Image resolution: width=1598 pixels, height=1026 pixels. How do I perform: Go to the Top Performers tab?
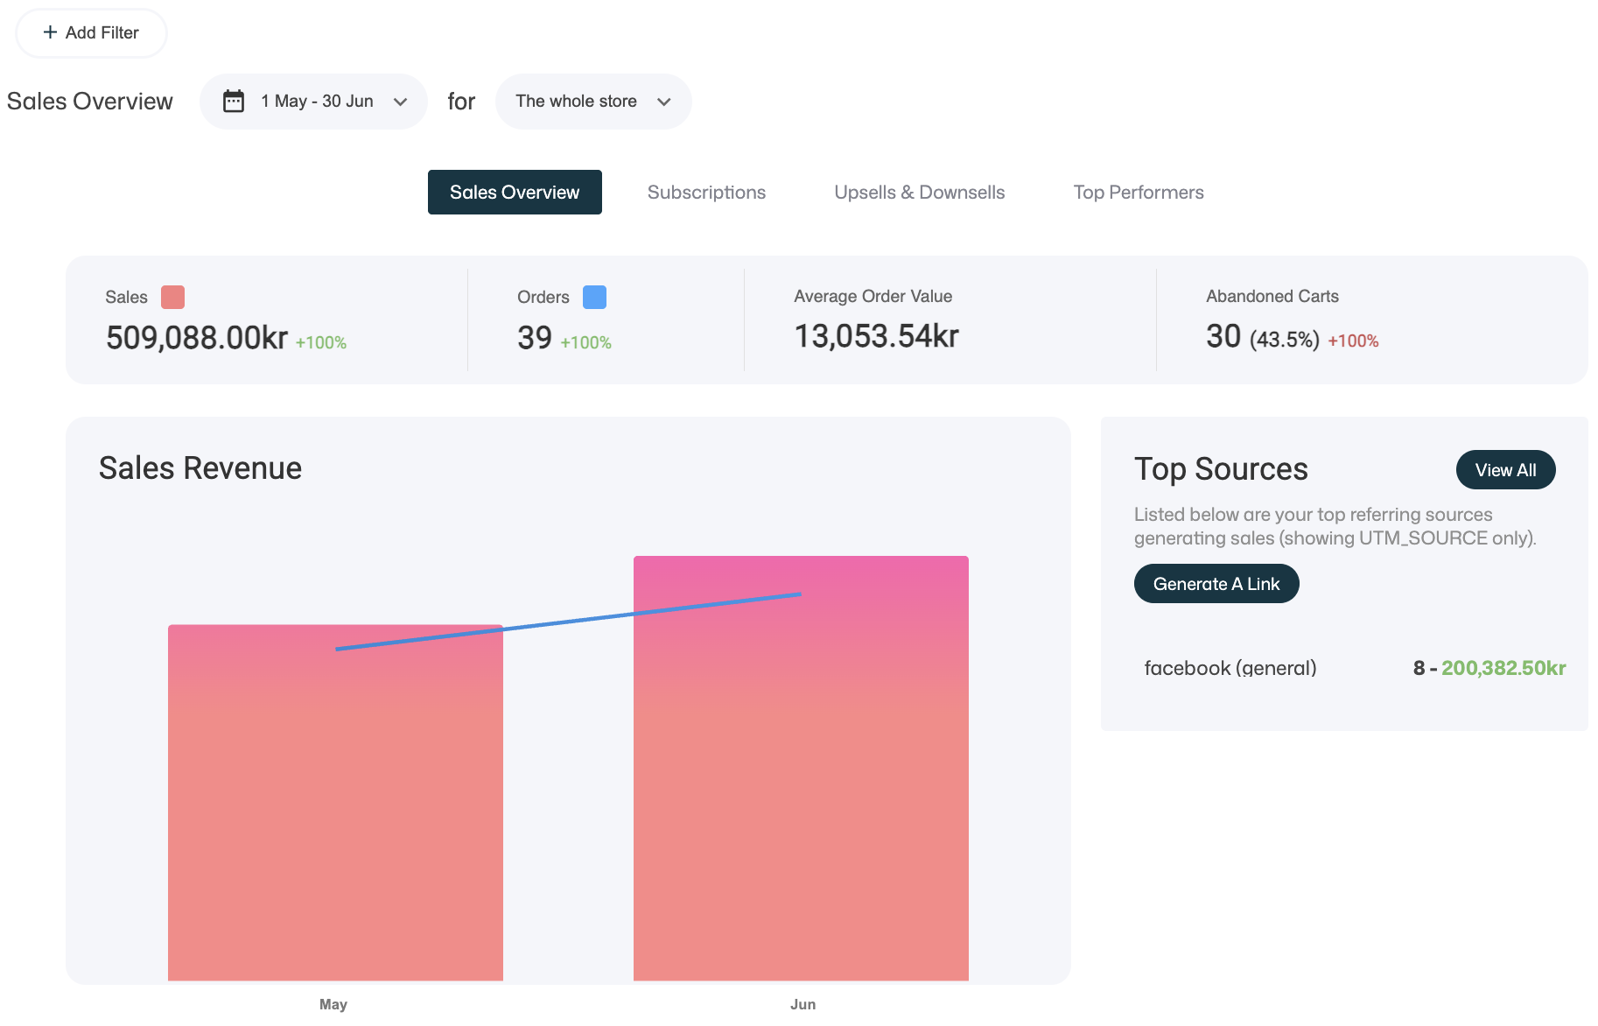pyautogui.click(x=1138, y=193)
